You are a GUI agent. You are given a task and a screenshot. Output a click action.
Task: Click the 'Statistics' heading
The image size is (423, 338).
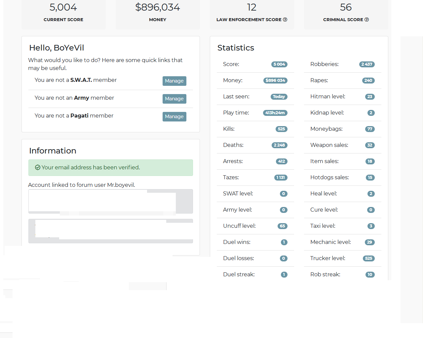point(236,48)
